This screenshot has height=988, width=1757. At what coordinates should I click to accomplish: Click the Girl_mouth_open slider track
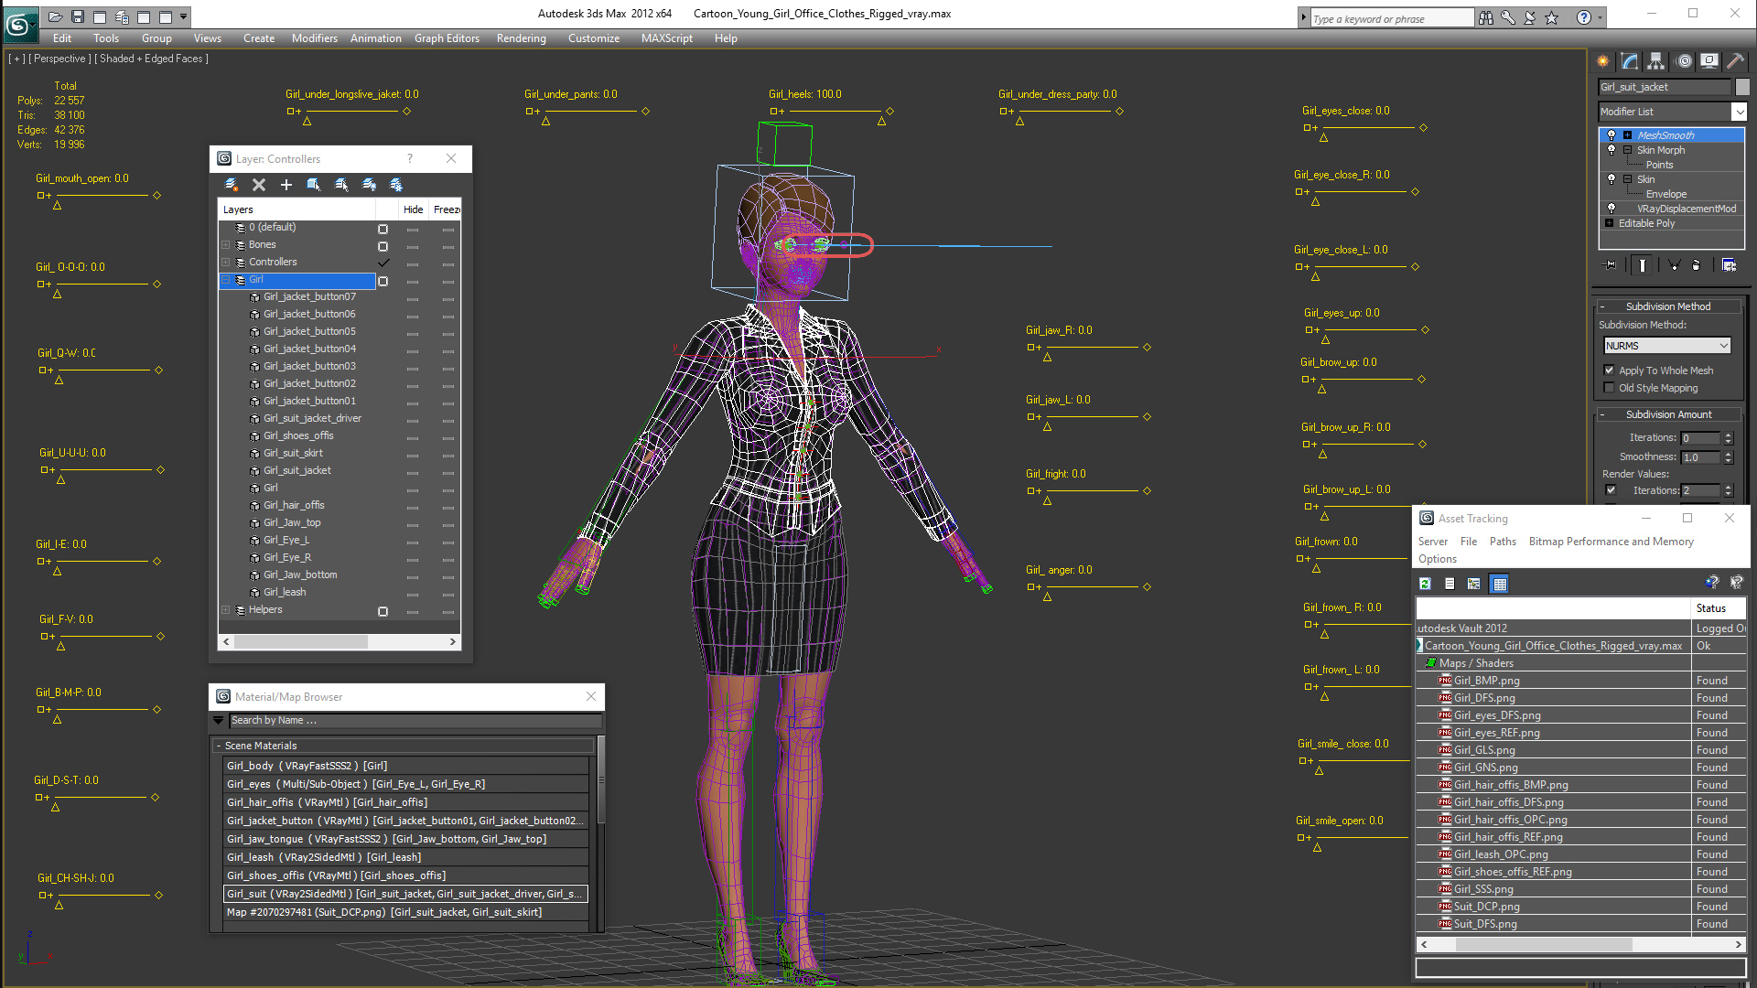click(x=102, y=195)
